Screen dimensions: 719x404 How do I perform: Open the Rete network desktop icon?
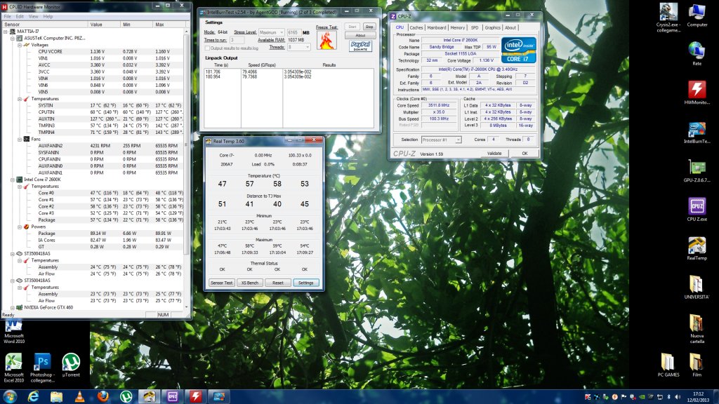[697, 53]
